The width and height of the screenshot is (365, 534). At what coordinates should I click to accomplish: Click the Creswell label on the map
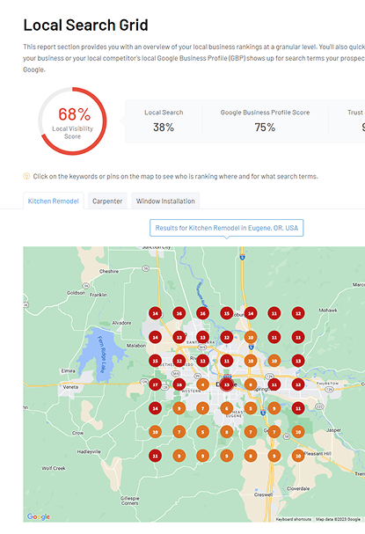[263, 494]
